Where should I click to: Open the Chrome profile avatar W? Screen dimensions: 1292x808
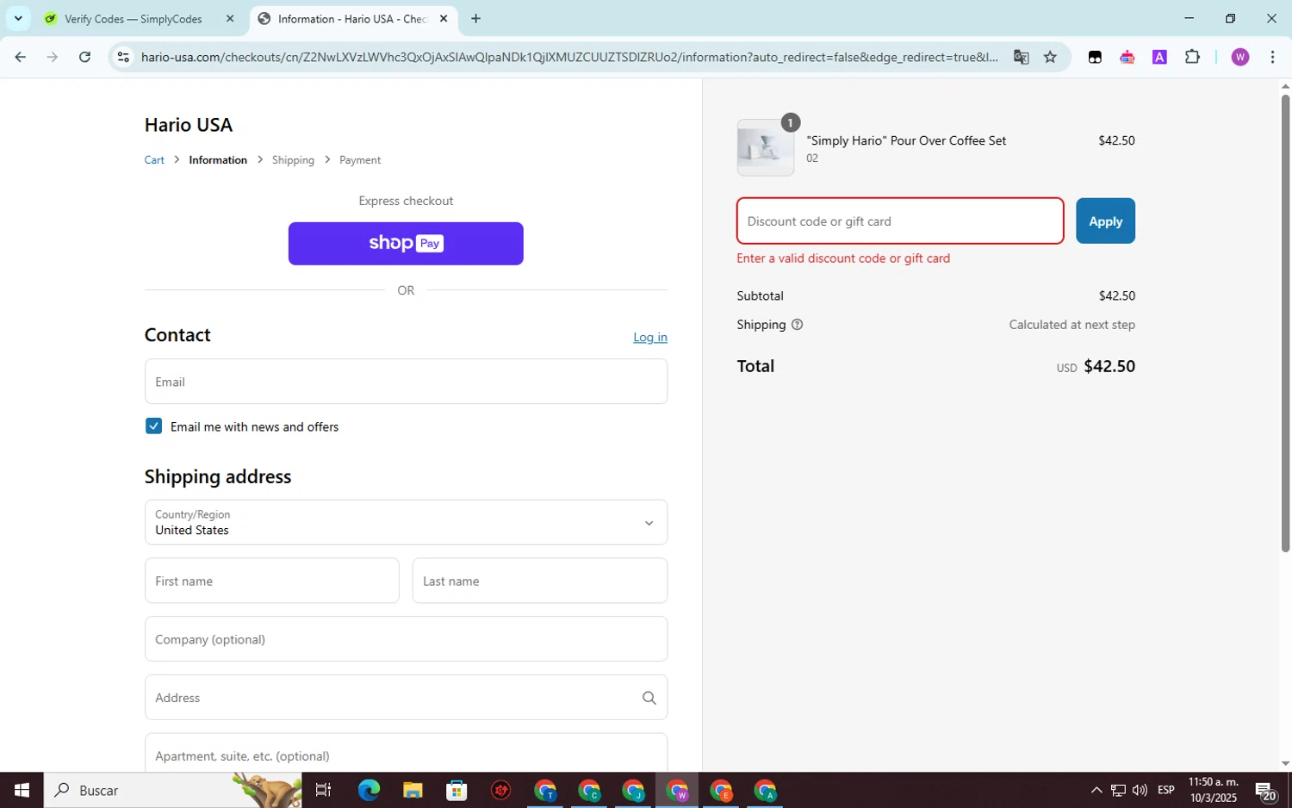pyautogui.click(x=1240, y=57)
